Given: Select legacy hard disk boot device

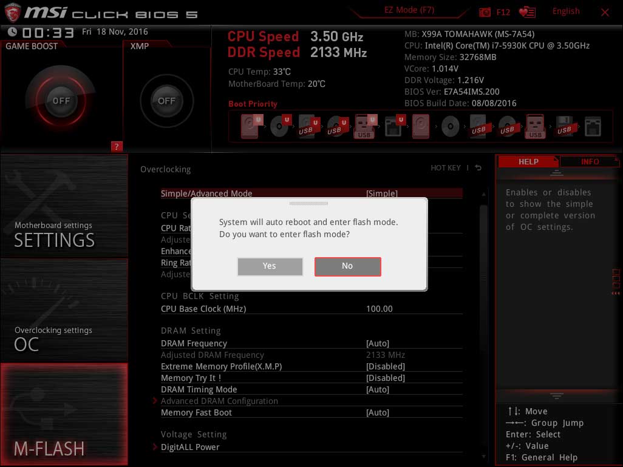Looking at the screenshot, I should pos(421,126).
